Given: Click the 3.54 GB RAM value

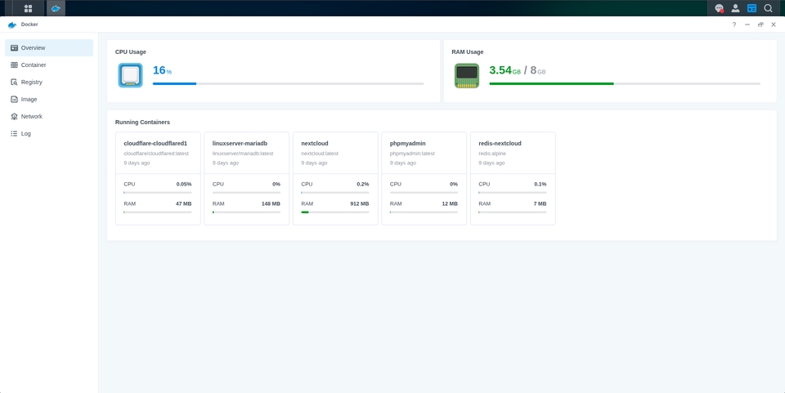Looking at the screenshot, I should click(505, 70).
